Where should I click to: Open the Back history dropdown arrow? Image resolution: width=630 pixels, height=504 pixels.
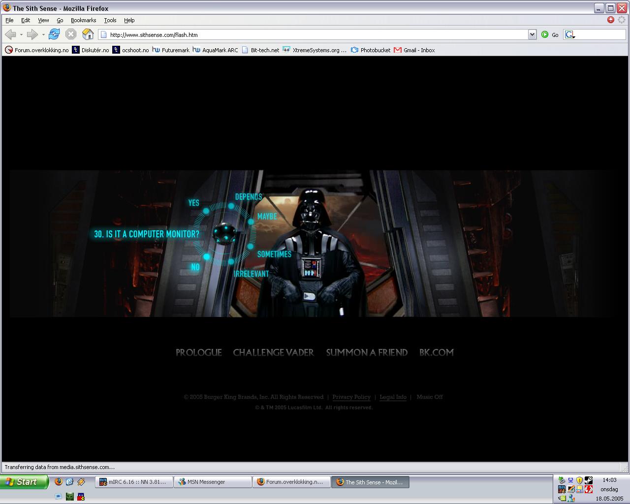coord(21,35)
